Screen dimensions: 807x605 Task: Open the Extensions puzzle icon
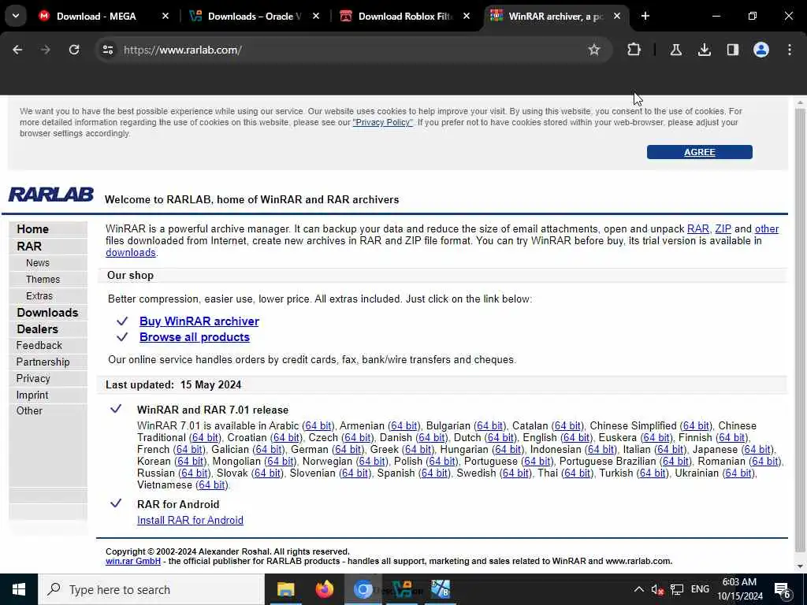click(x=634, y=50)
